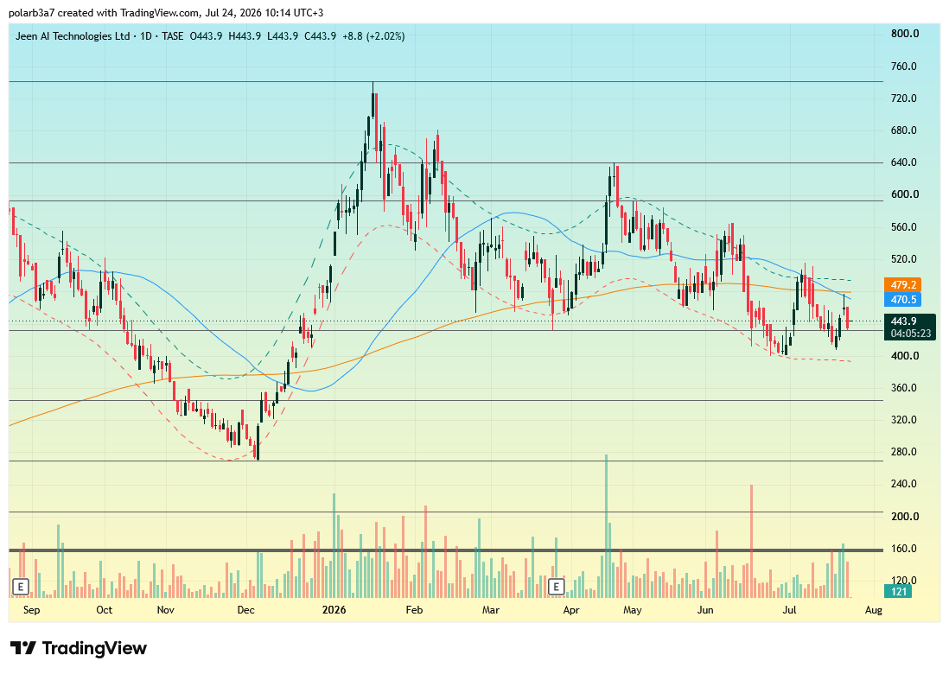The image size is (949, 674).
Task: Click the Sep date axis label
Action: point(31,610)
